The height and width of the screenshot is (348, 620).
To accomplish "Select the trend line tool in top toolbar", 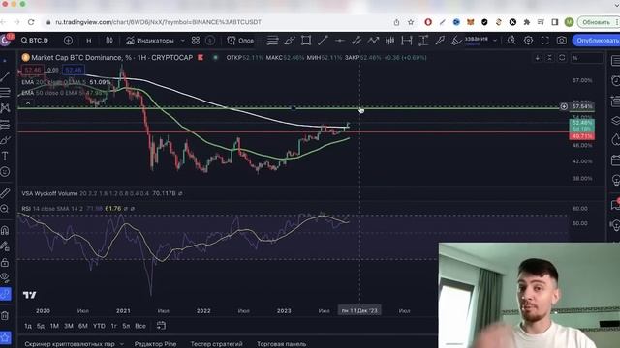I will (323, 41).
